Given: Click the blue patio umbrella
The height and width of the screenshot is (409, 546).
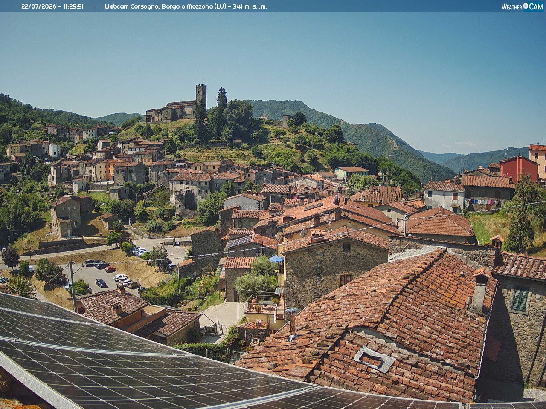Looking at the screenshot, I should pyautogui.click(x=276, y=259).
